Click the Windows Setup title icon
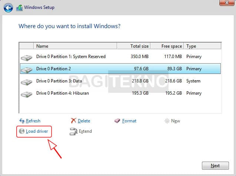Viewport: 236px width, 176px height. click(x=19, y=8)
